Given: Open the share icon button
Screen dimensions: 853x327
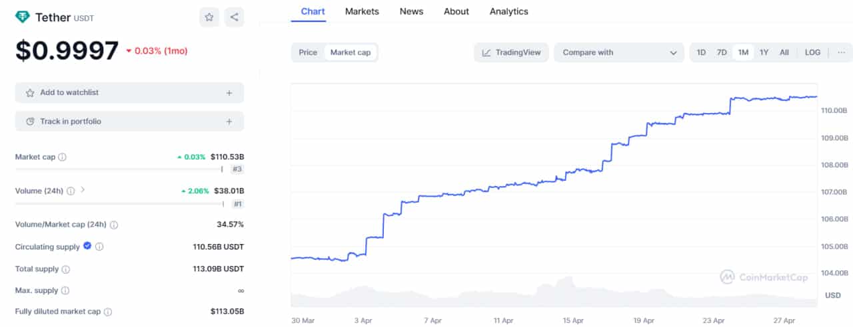Looking at the screenshot, I should tap(234, 17).
